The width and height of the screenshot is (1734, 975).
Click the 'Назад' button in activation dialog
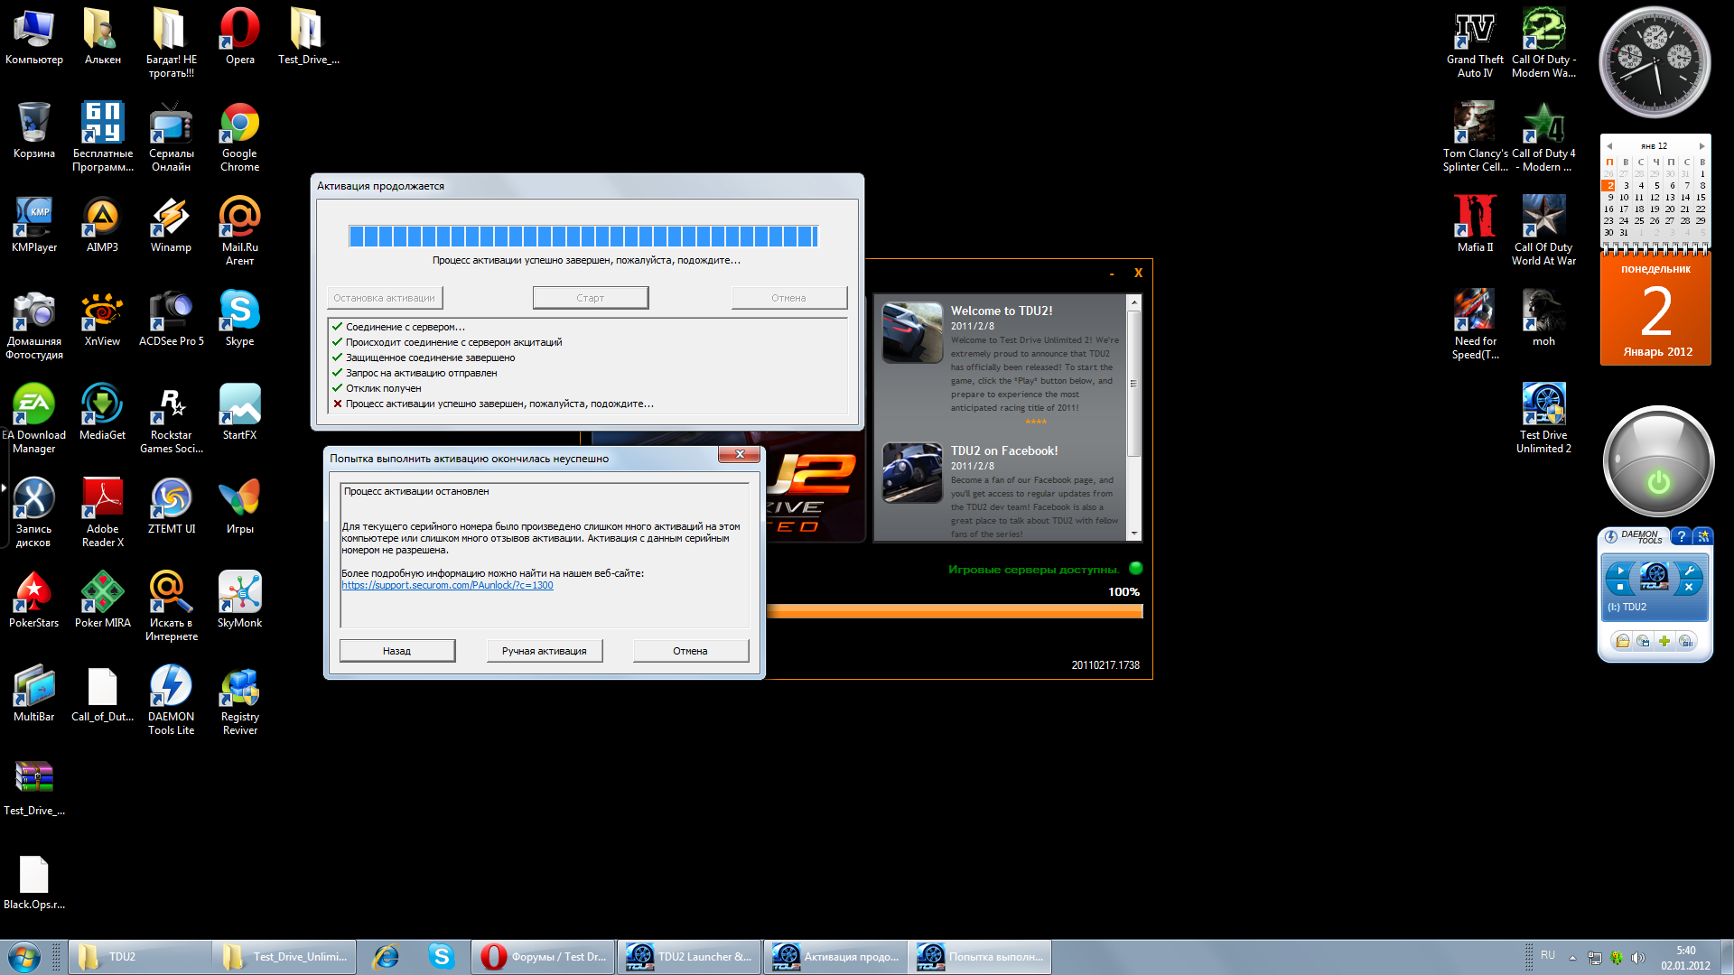(x=396, y=650)
